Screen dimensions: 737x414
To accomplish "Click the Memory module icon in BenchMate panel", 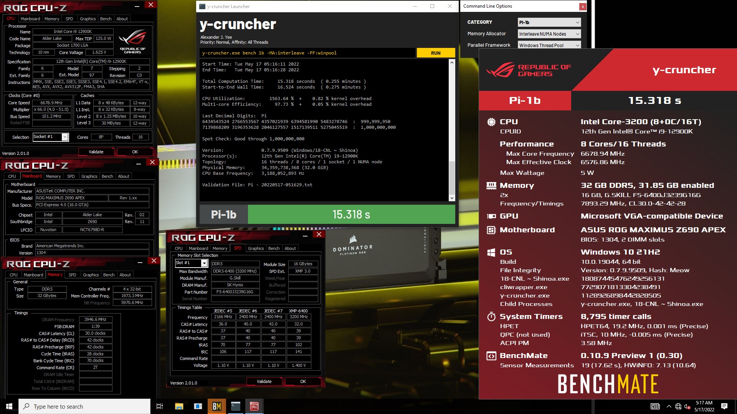I will click(x=491, y=186).
